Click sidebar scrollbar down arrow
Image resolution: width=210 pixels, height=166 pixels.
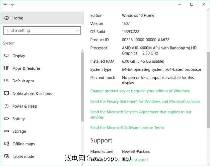point(82,164)
